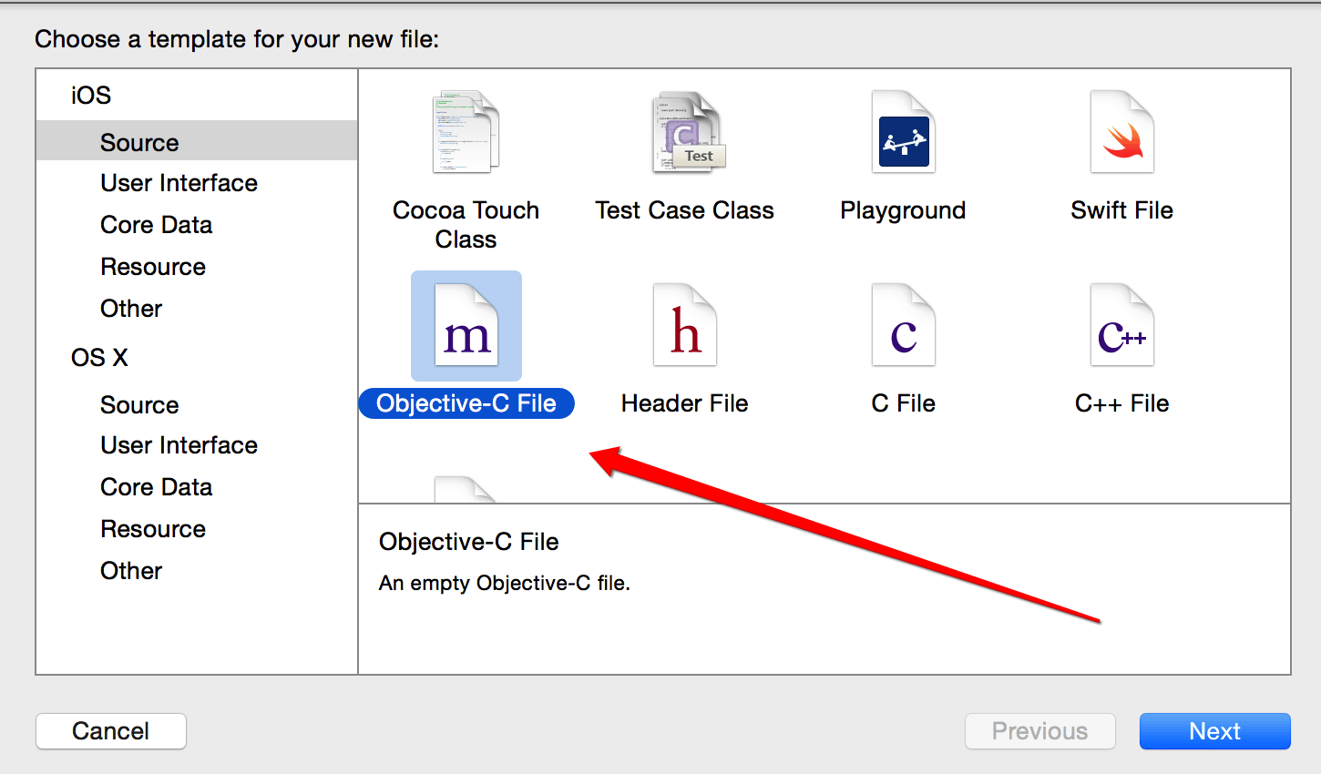Click the Objective-C File highlighted label
This screenshot has width=1321, height=774.
click(x=466, y=403)
